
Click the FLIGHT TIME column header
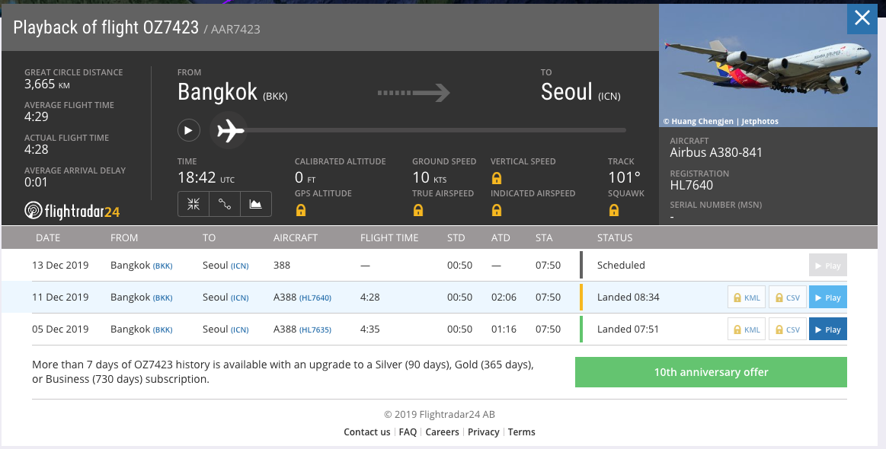(x=389, y=237)
